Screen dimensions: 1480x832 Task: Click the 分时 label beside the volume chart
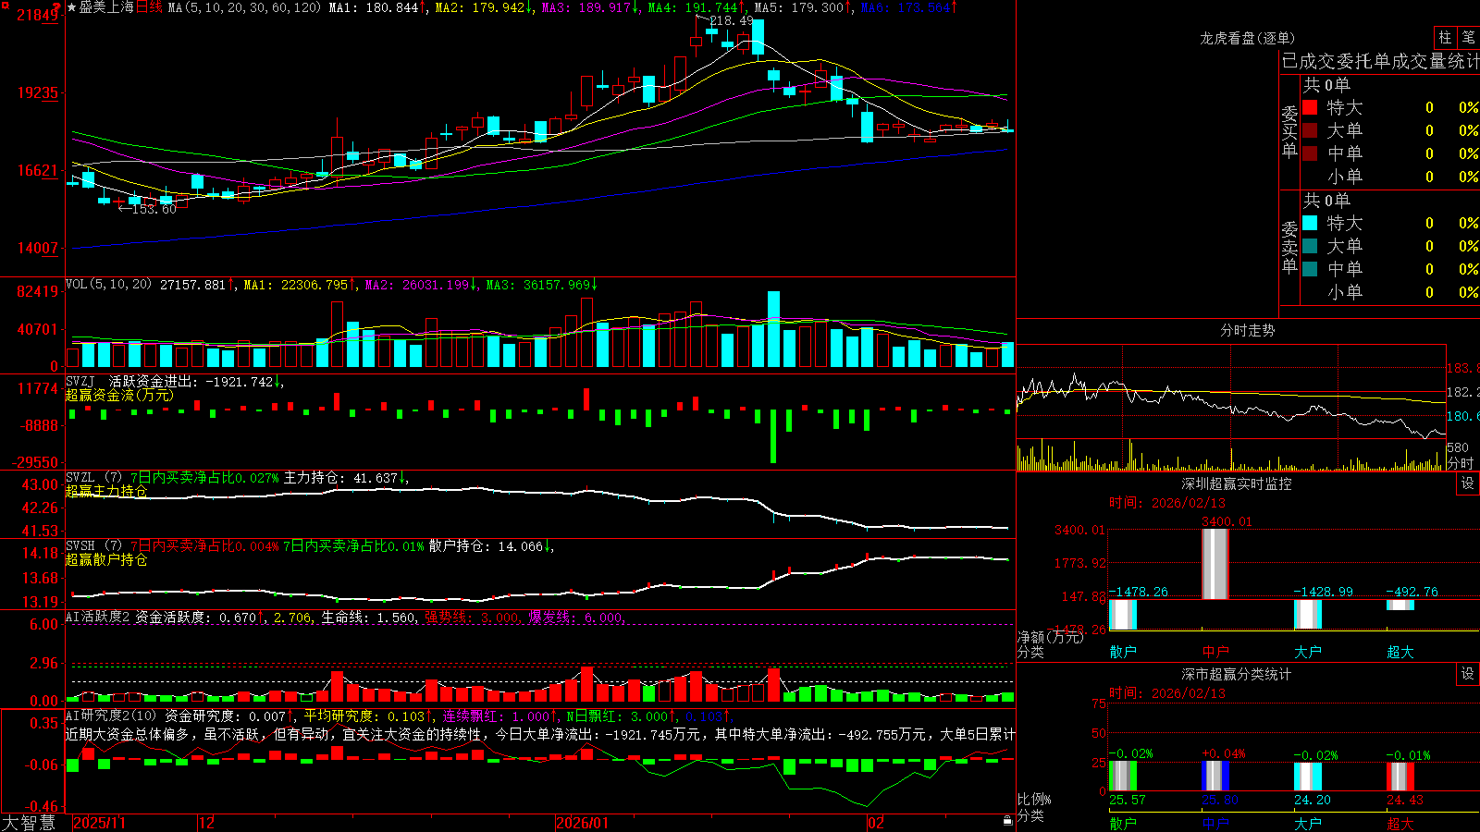[x=1461, y=463]
